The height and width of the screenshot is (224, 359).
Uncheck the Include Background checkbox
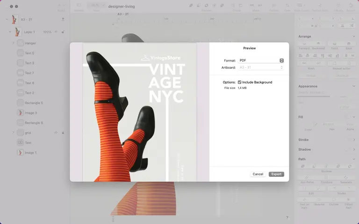tap(239, 82)
